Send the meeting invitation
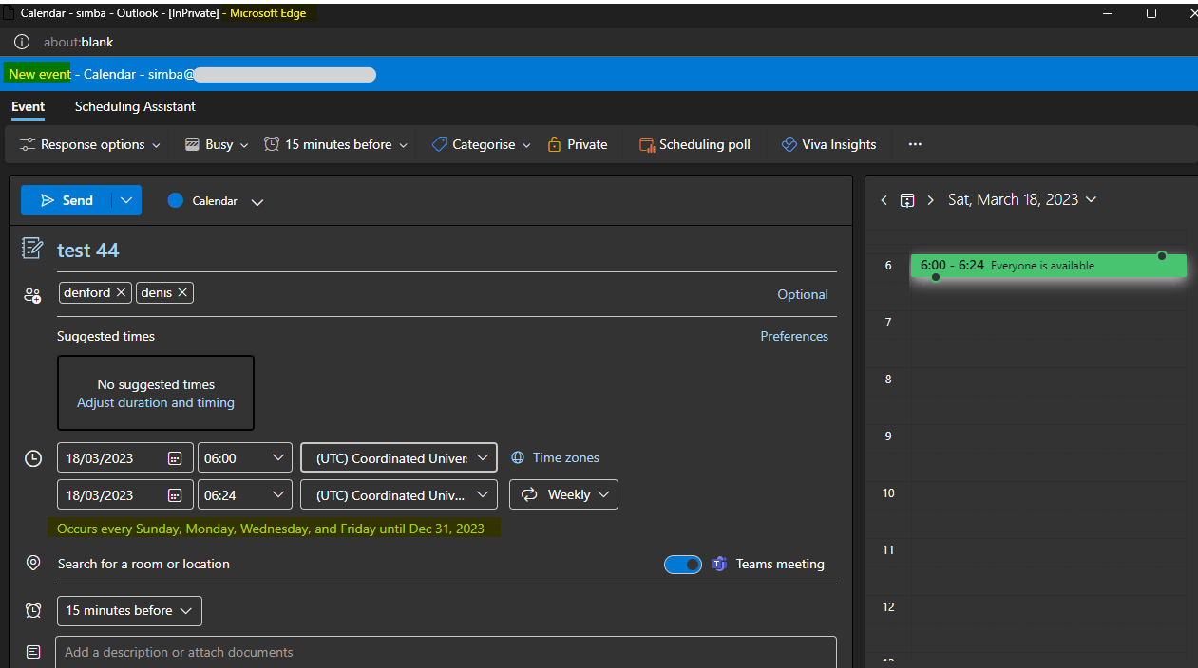The width and height of the screenshot is (1198, 668). [67, 200]
